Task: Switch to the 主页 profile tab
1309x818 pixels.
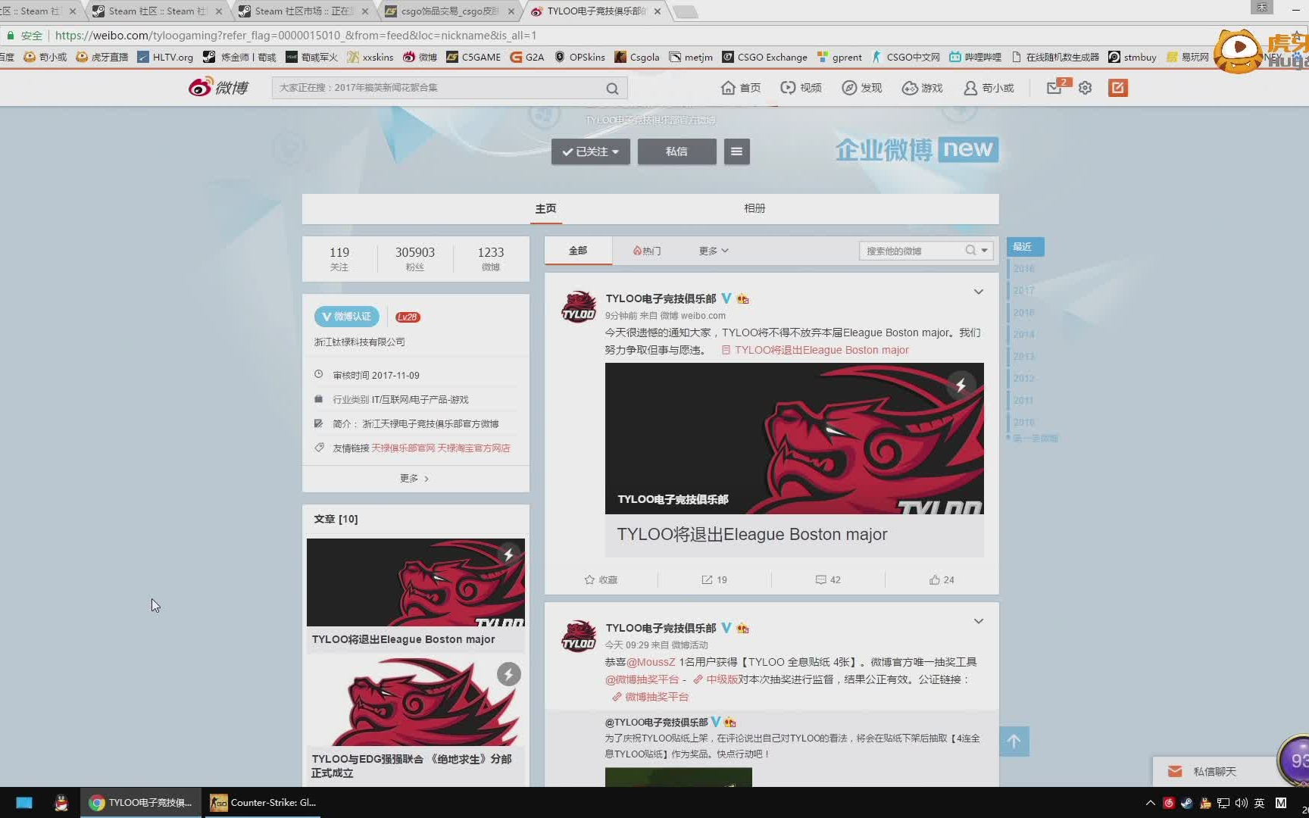Action: point(545,208)
